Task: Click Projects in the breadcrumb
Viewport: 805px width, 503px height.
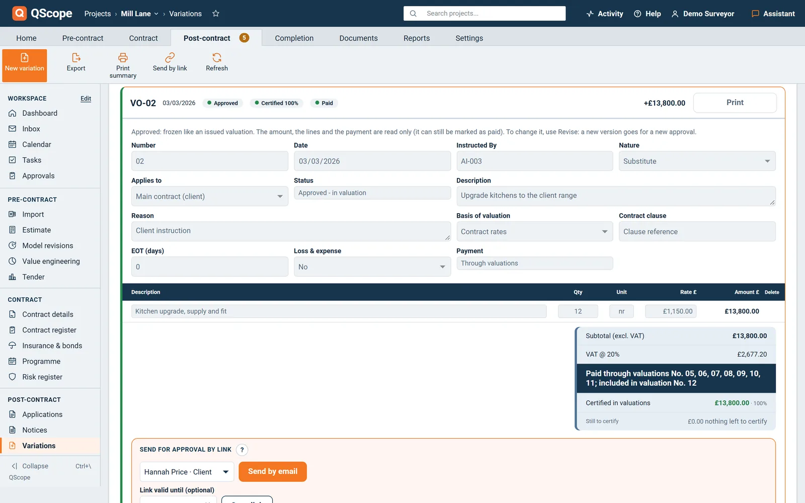Action: coord(98,14)
